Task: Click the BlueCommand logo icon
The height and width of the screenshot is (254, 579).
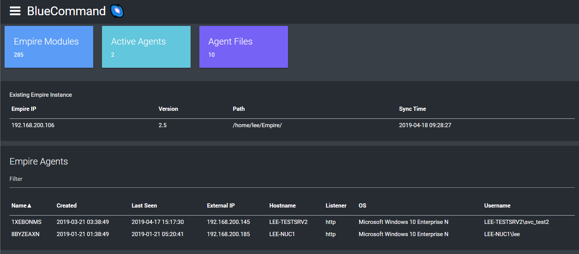Action: point(117,11)
